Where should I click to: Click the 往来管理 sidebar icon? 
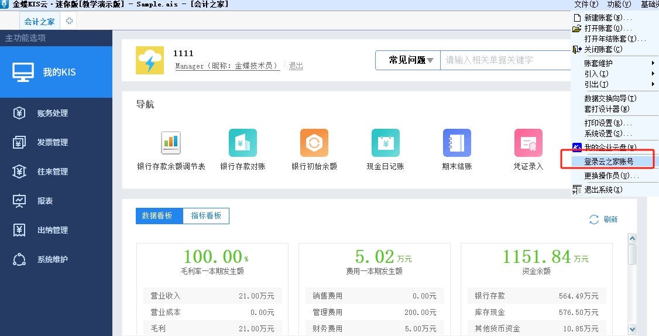[19, 172]
